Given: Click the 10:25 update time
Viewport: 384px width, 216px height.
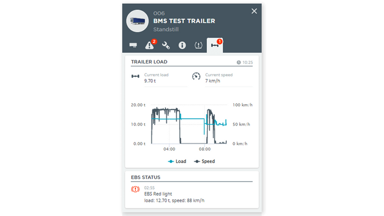Looking at the screenshot, I should pos(247,62).
